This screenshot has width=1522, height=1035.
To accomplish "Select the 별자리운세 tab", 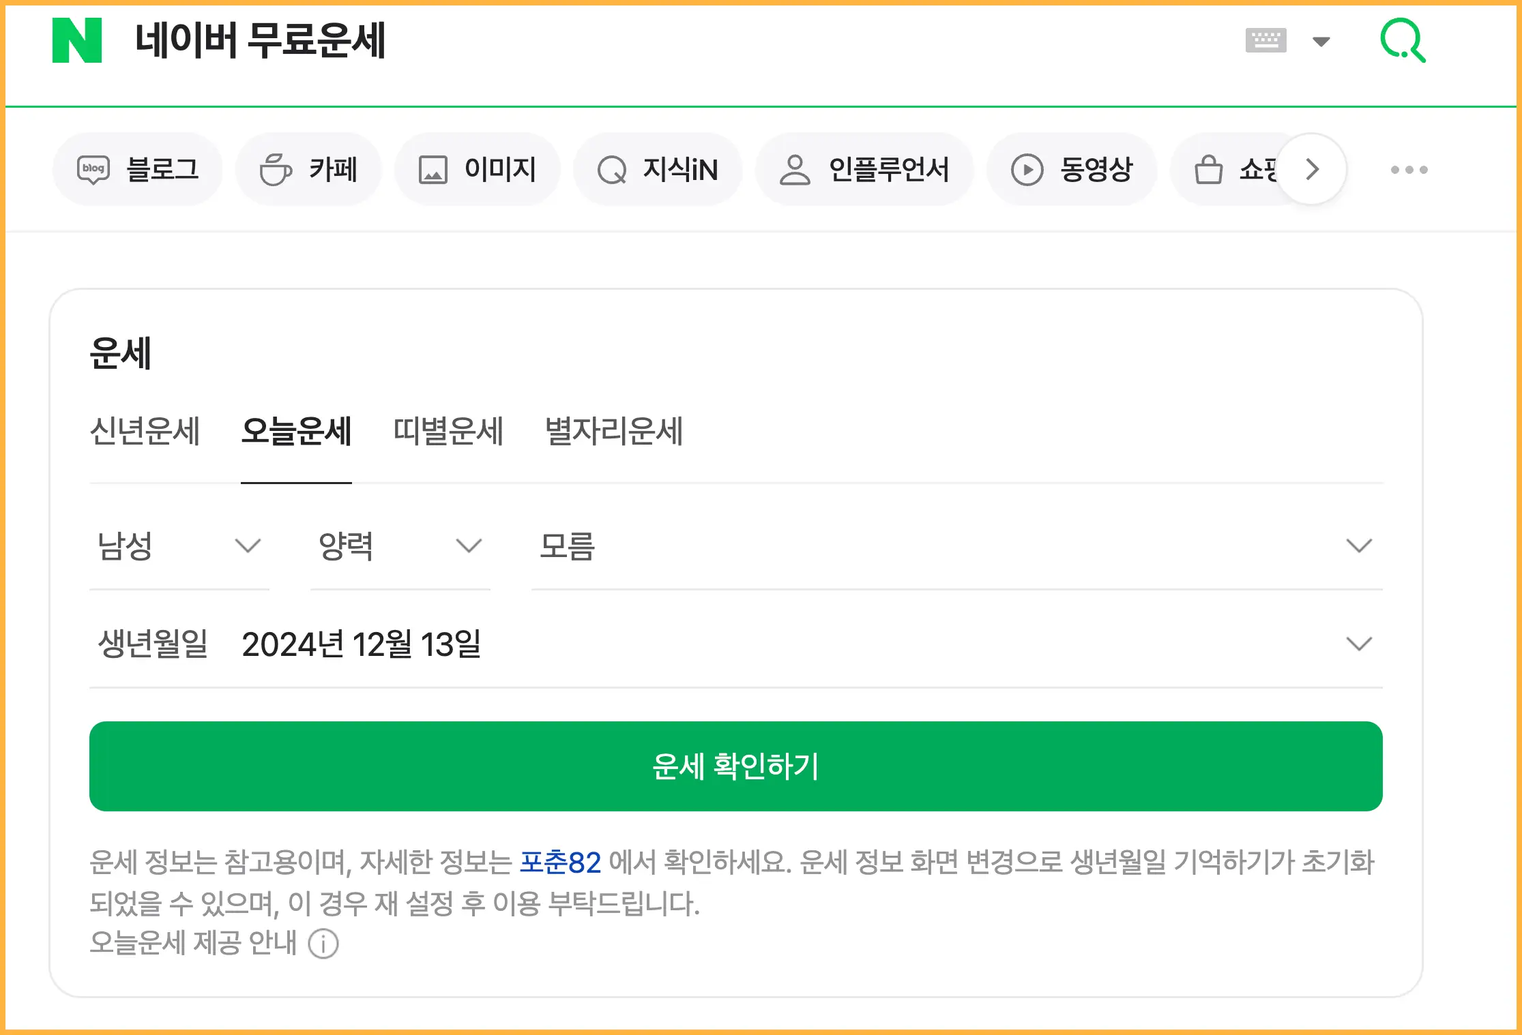I will (x=615, y=431).
